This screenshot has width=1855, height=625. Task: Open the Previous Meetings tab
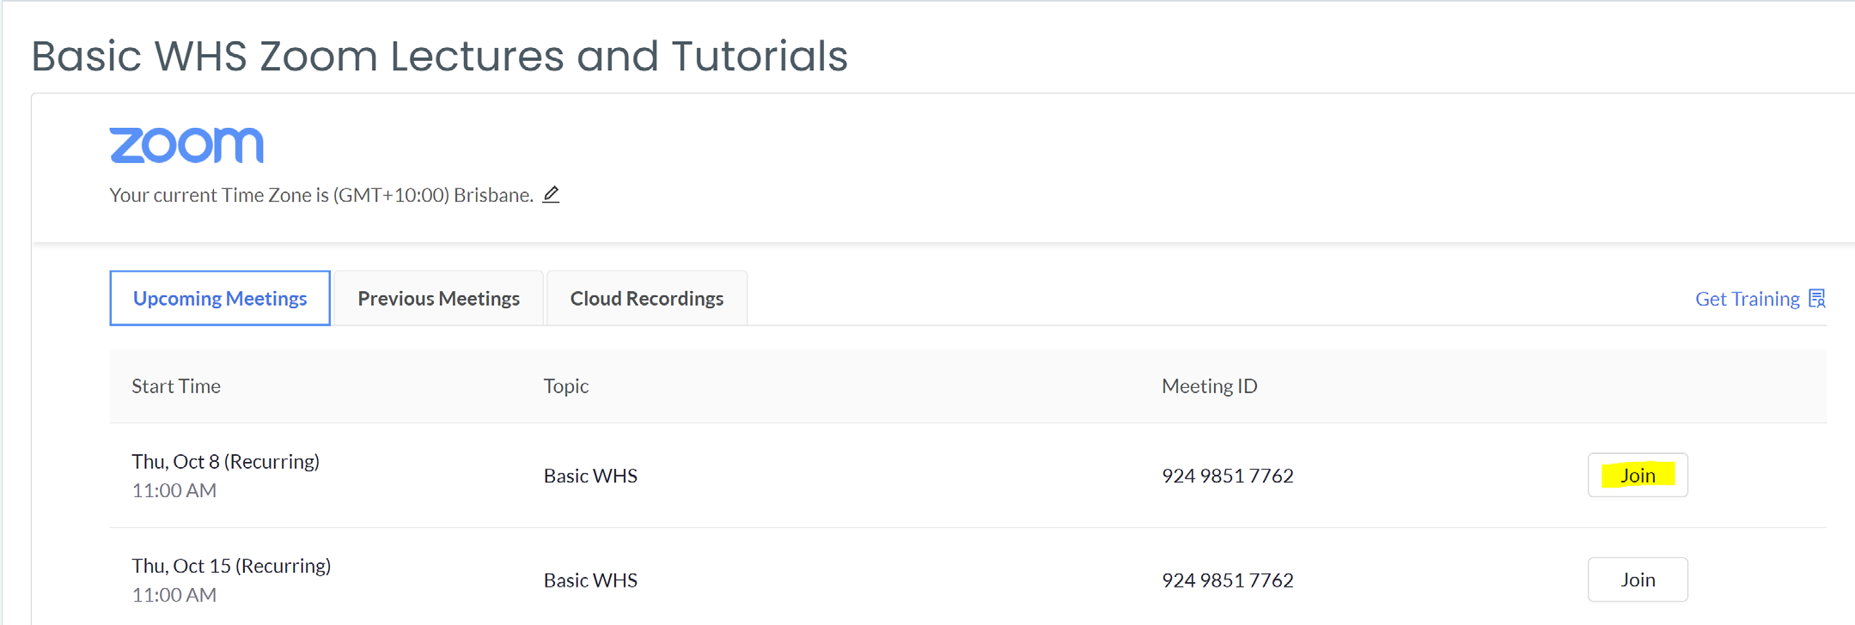point(438,298)
